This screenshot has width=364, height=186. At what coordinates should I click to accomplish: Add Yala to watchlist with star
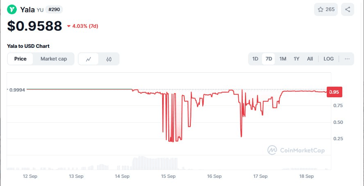(326, 9)
